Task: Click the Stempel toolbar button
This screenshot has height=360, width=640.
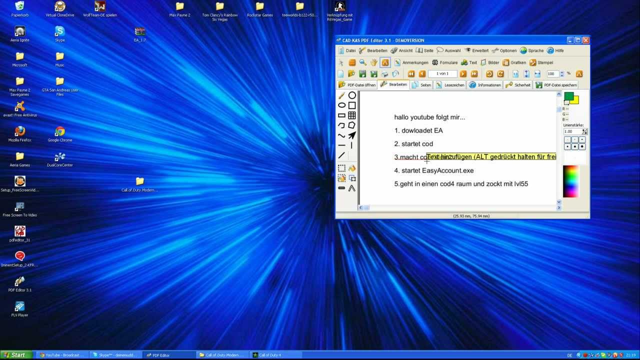Action: tap(541, 62)
